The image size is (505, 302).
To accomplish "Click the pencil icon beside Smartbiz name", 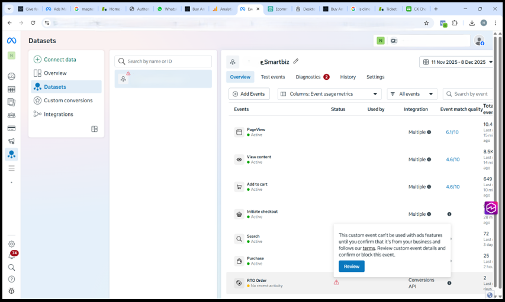I will [296, 61].
